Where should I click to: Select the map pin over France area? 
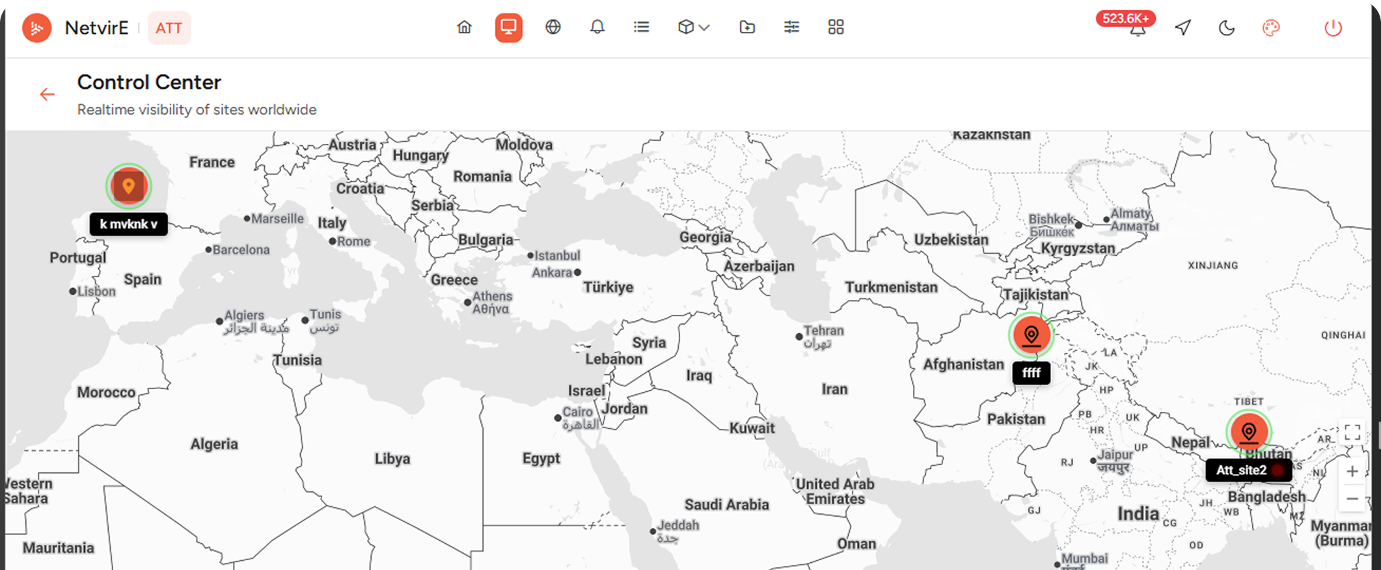pyautogui.click(x=129, y=186)
